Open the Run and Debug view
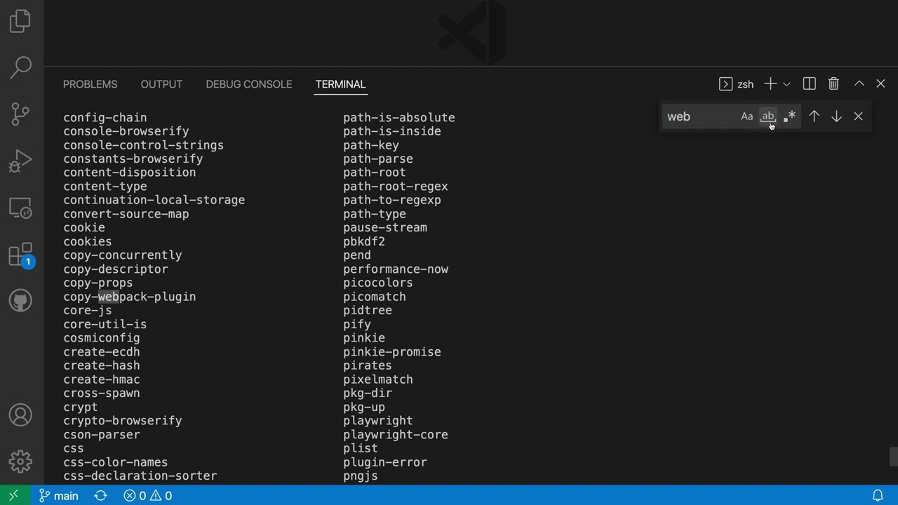Viewport: 898px width, 505px height. click(20, 161)
